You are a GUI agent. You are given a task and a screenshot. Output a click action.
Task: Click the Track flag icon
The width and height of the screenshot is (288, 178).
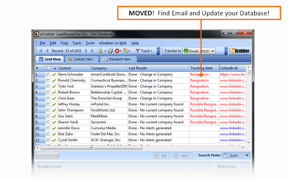138,51
